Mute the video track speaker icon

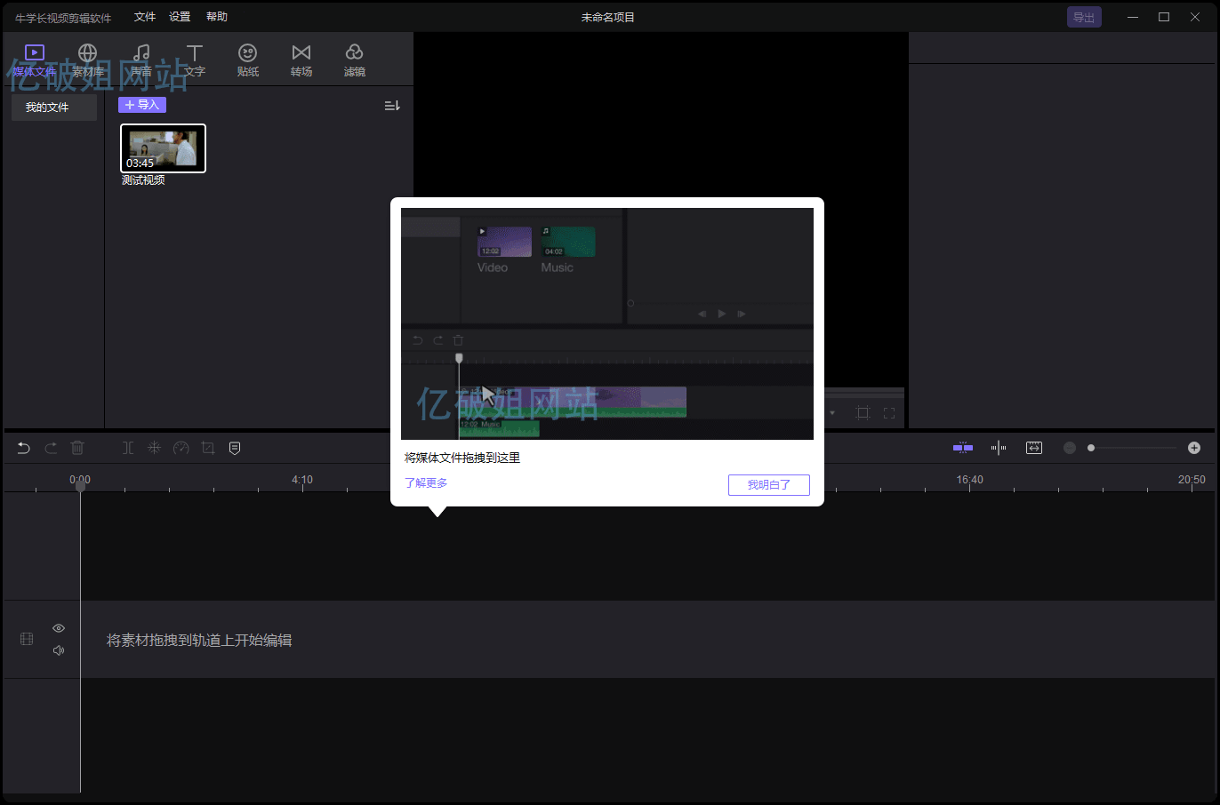pyautogui.click(x=59, y=650)
